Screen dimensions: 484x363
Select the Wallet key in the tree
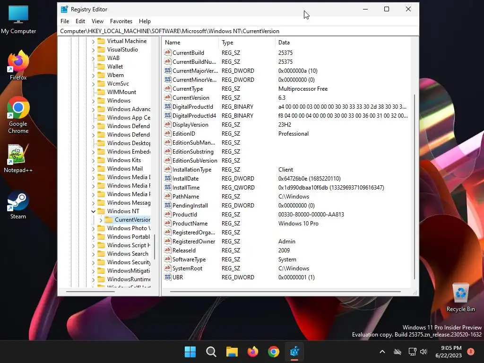115,66
